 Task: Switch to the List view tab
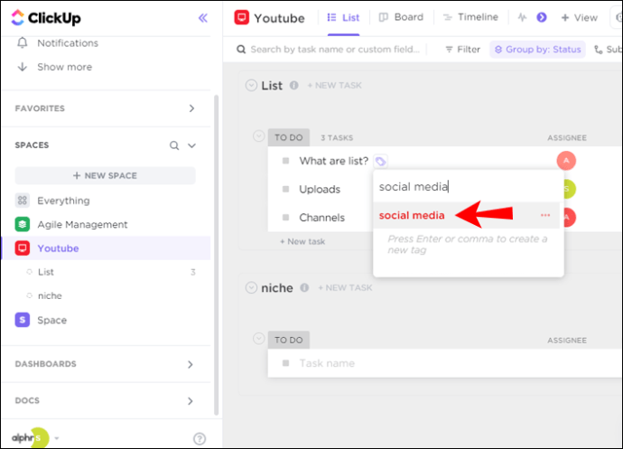tap(343, 17)
